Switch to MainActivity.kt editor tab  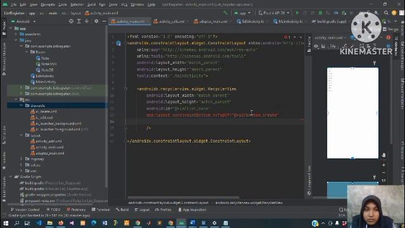(x=290, y=22)
